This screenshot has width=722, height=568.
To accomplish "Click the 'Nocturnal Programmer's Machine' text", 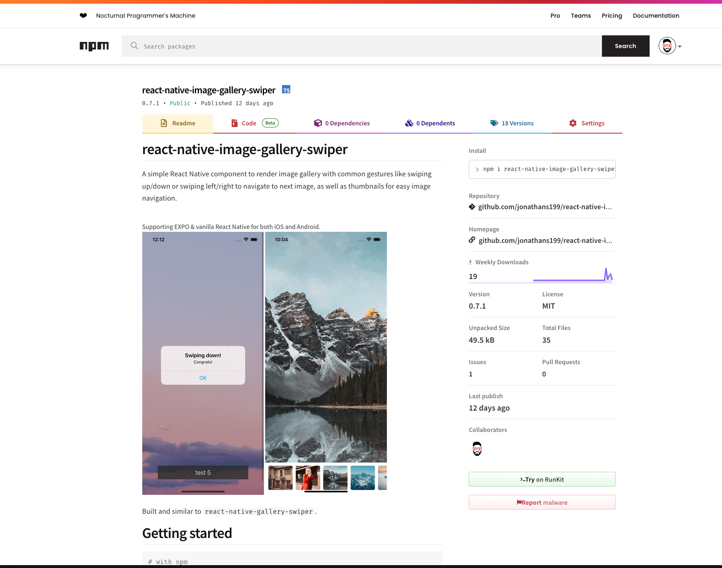I will tap(146, 16).
